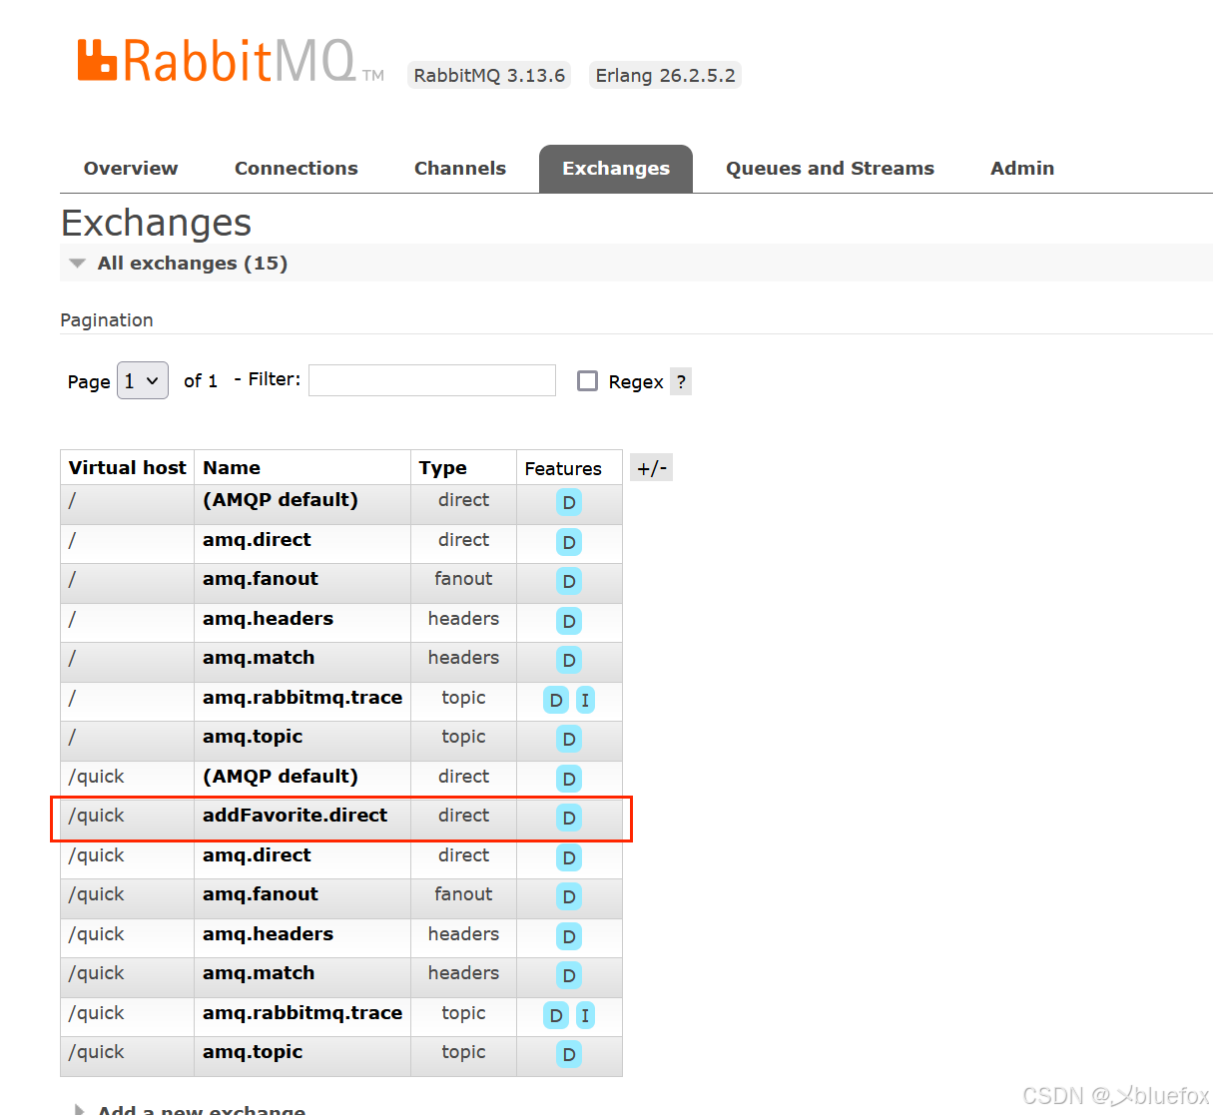Open amq.match exchange in / vhost

[x=259, y=658]
